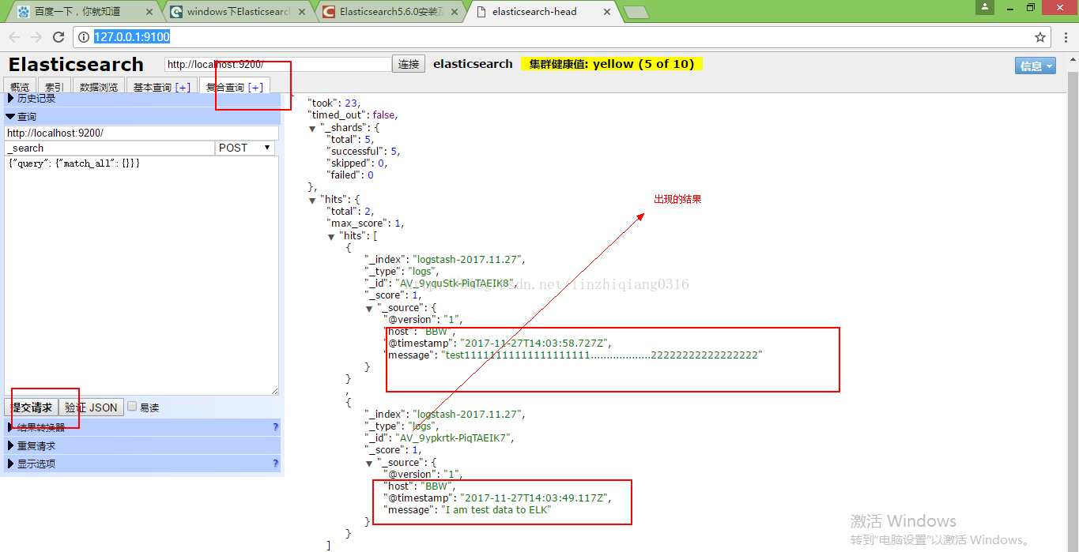Add a new 基本查询 tab with [+]
The height and width of the screenshot is (552, 1079).
[x=183, y=88]
